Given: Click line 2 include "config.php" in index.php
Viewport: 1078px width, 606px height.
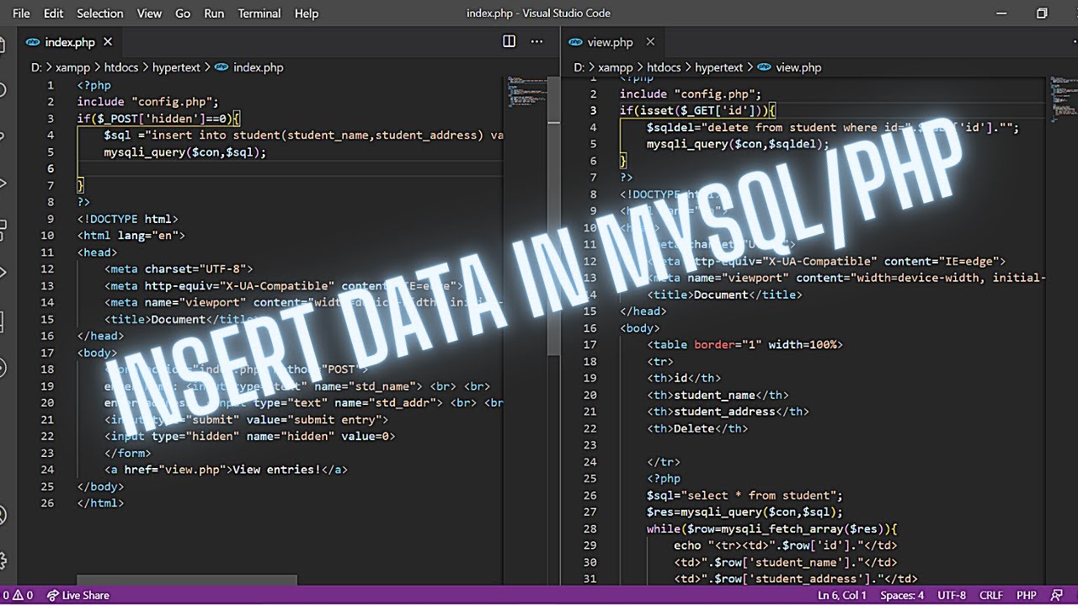Looking at the screenshot, I should point(148,102).
